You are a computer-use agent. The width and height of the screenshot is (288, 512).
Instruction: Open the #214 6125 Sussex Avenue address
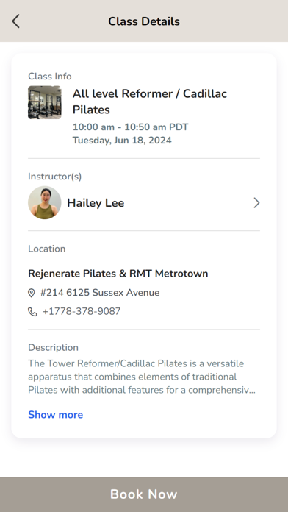(100, 293)
